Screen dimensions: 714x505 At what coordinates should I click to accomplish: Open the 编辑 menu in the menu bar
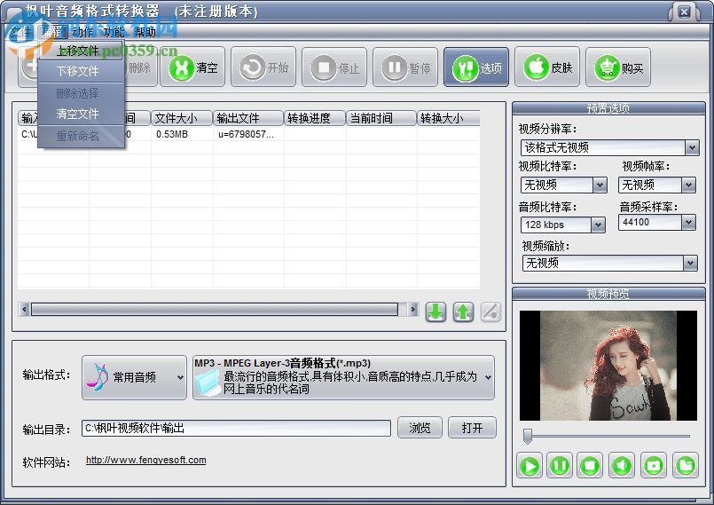tap(52, 32)
